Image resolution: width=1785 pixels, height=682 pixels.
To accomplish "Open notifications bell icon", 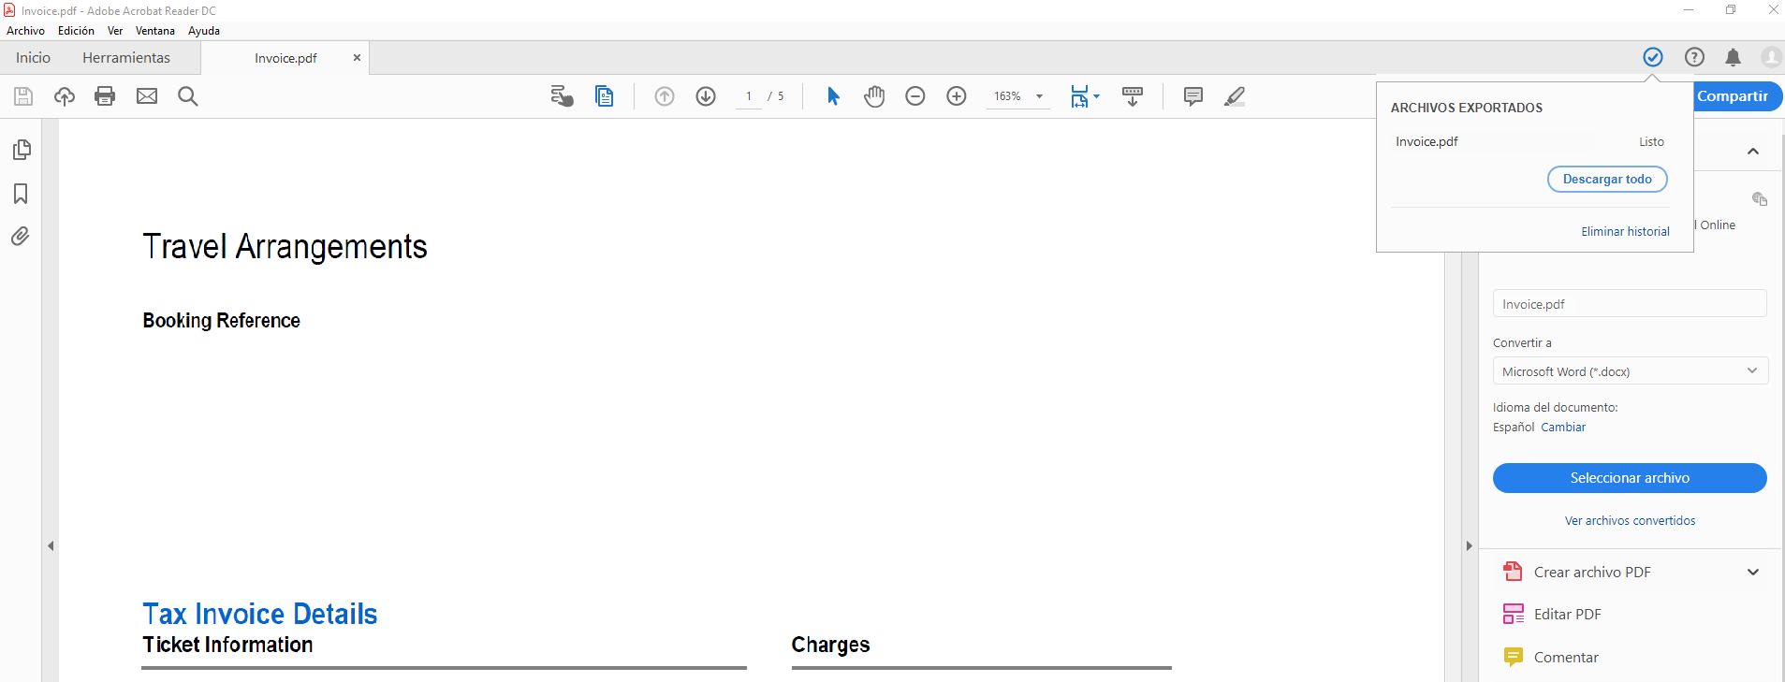I will click(1734, 57).
